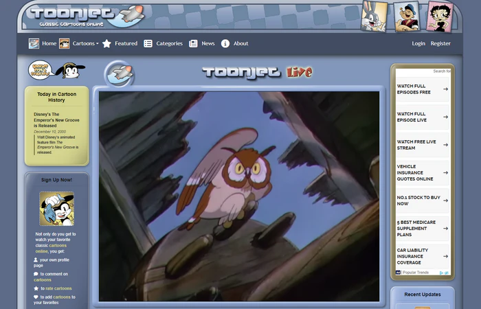The height and width of the screenshot is (309, 481).
Task: Click the Login link
Action: (418, 43)
